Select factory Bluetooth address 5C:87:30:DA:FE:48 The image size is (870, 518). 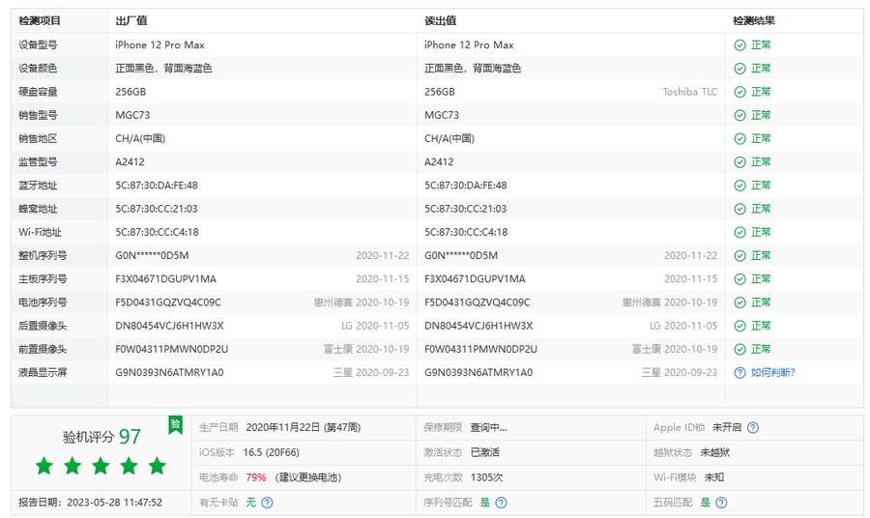pyautogui.click(x=157, y=186)
